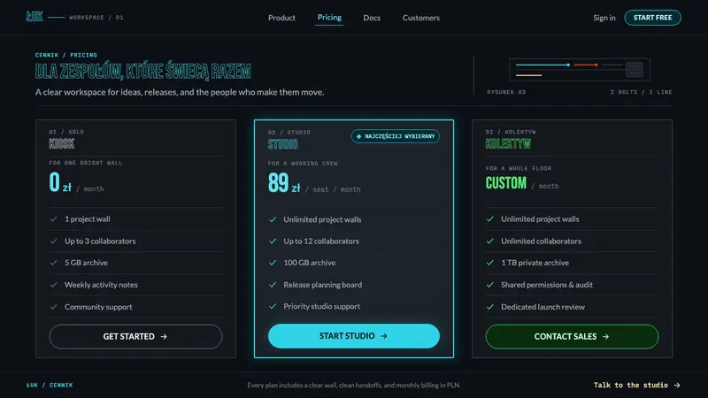Click the Studio Unlimited project walls checkmark
This screenshot has height=398, width=708.
[x=273, y=219]
